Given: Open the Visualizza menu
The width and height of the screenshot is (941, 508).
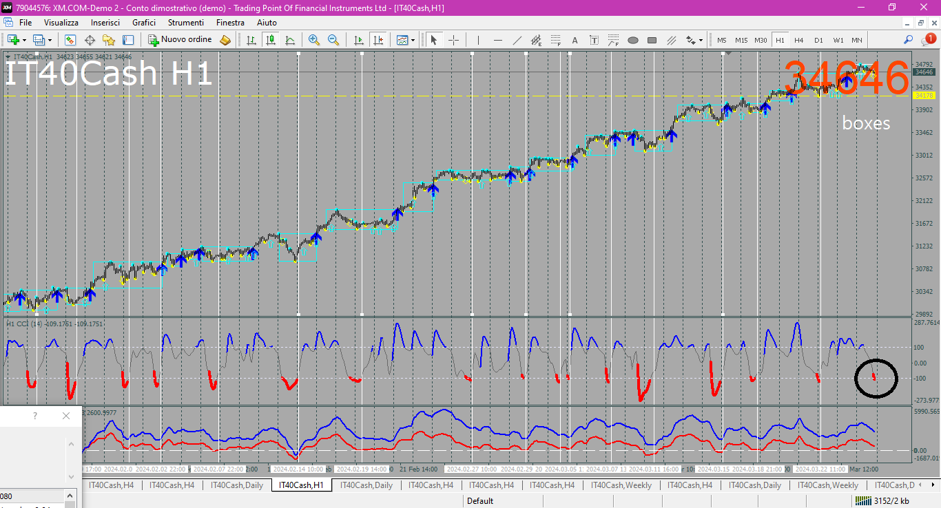Looking at the screenshot, I should (61, 23).
